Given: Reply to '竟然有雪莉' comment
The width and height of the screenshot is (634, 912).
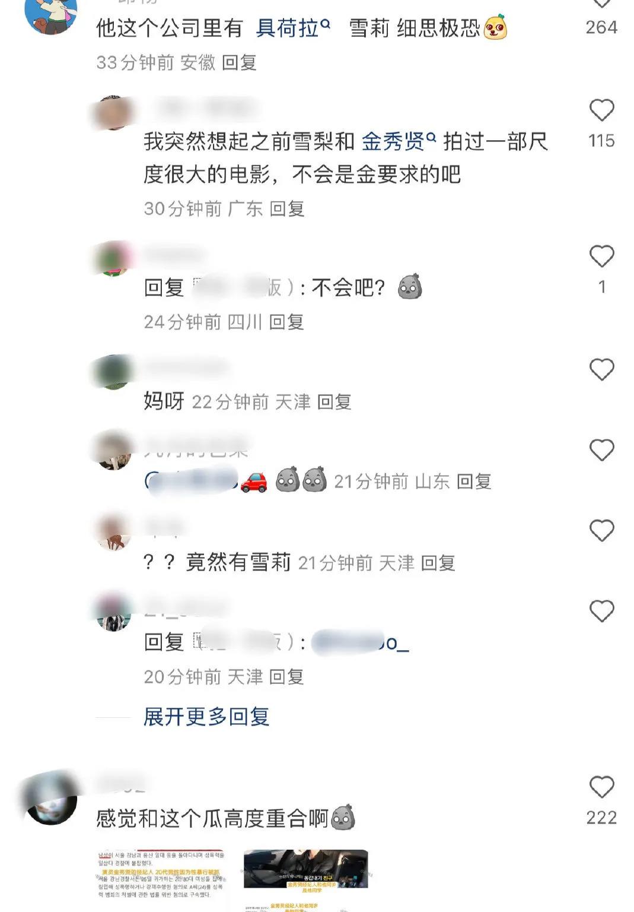Looking at the screenshot, I should pyautogui.click(x=438, y=562).
